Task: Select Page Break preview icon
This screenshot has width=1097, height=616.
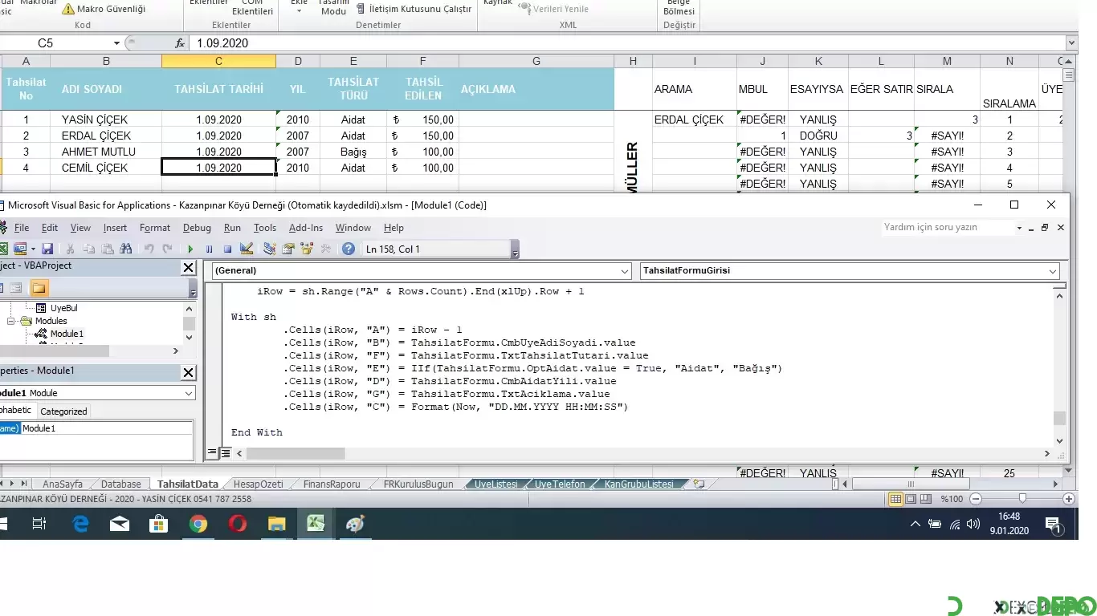Action: (x=925, y=499)
